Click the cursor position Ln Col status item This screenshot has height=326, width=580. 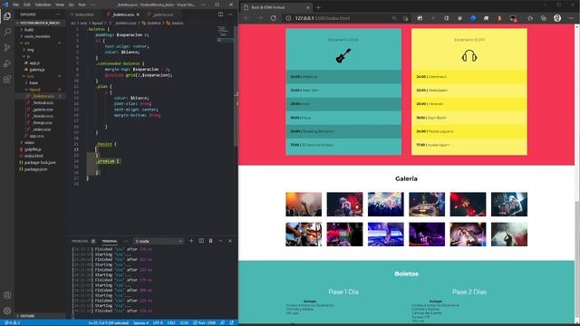[x=109, y=322]
